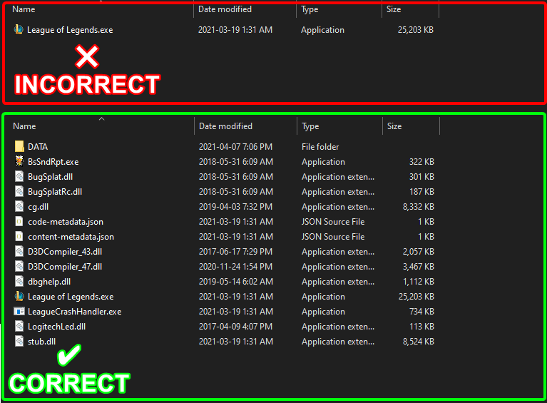Click League of Legends.exe icon in lower list
547x403 pixels.
[19, 297]
